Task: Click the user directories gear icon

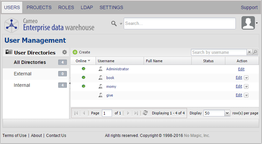Action: click(65, 52)
